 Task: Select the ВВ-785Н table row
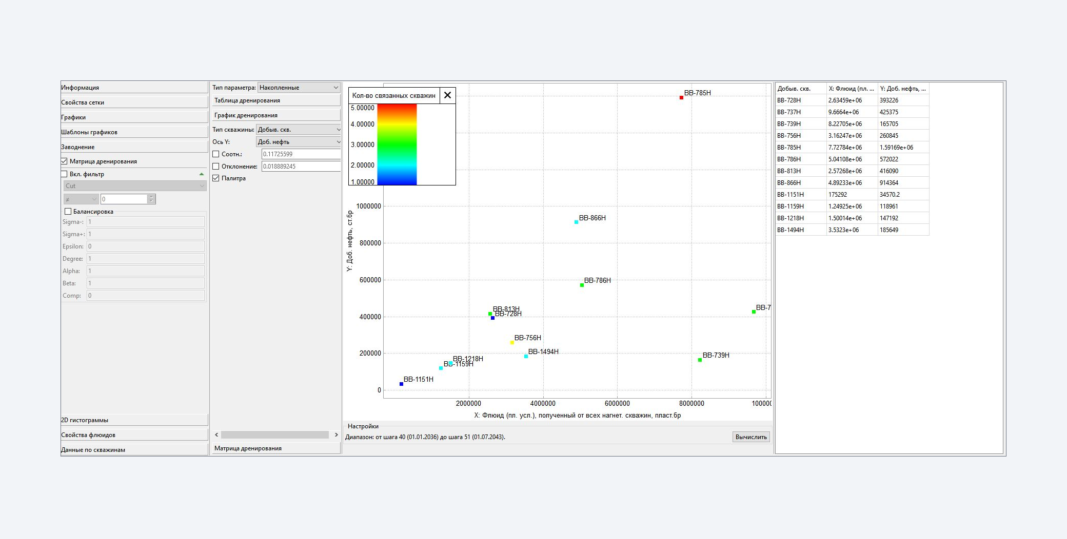coord(852,148)
